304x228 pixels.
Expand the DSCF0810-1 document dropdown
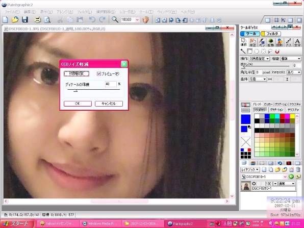coord(285,176)
